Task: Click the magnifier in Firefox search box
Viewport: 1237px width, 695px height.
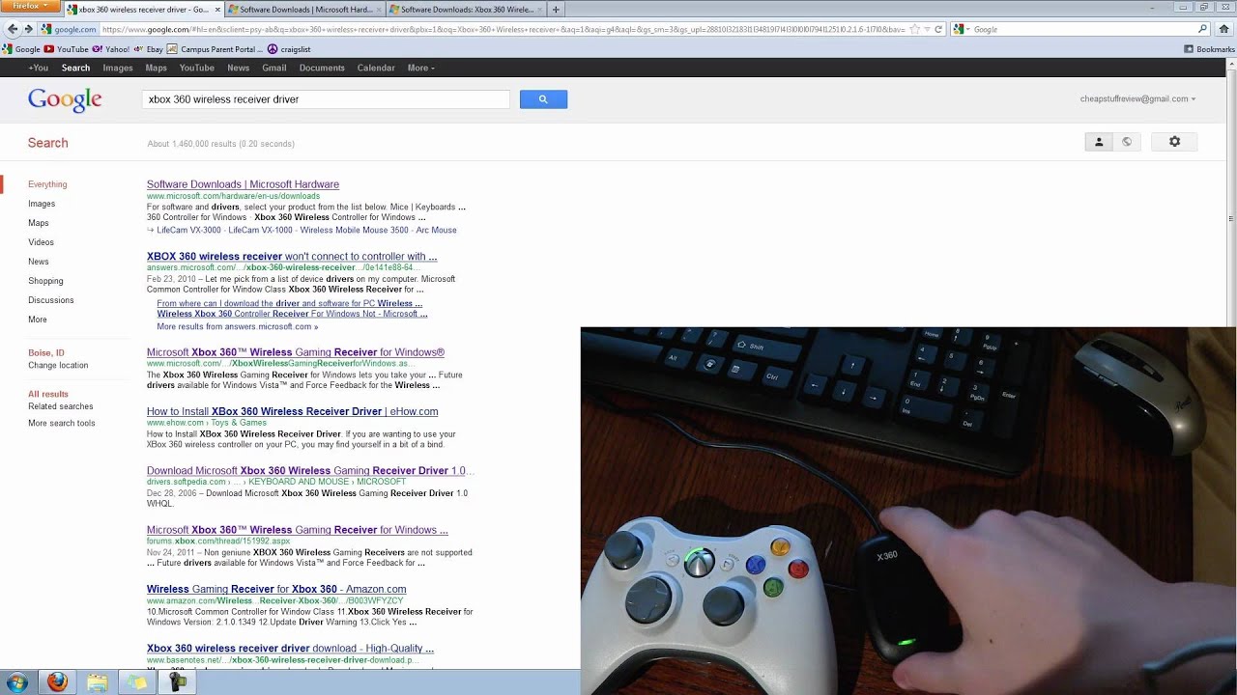Action: pyautogui.click(x=1203, y=29)
